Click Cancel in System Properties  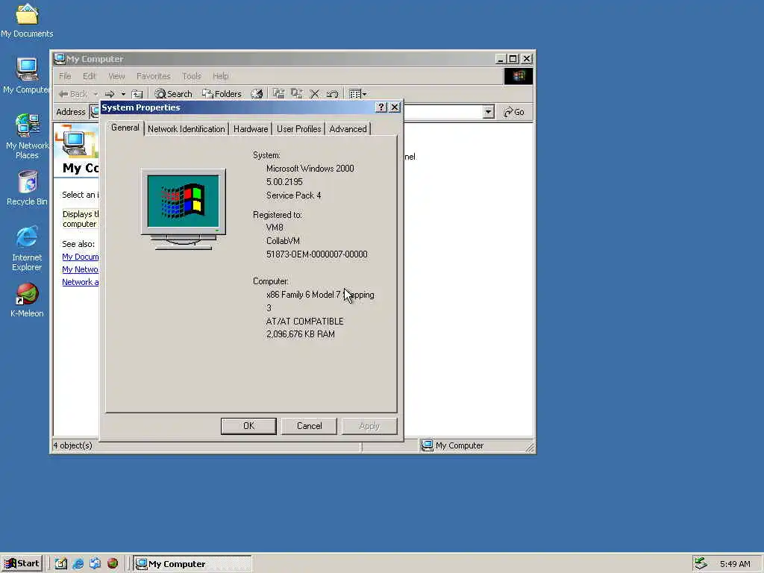pyautogui.click(x=309, y=426)
